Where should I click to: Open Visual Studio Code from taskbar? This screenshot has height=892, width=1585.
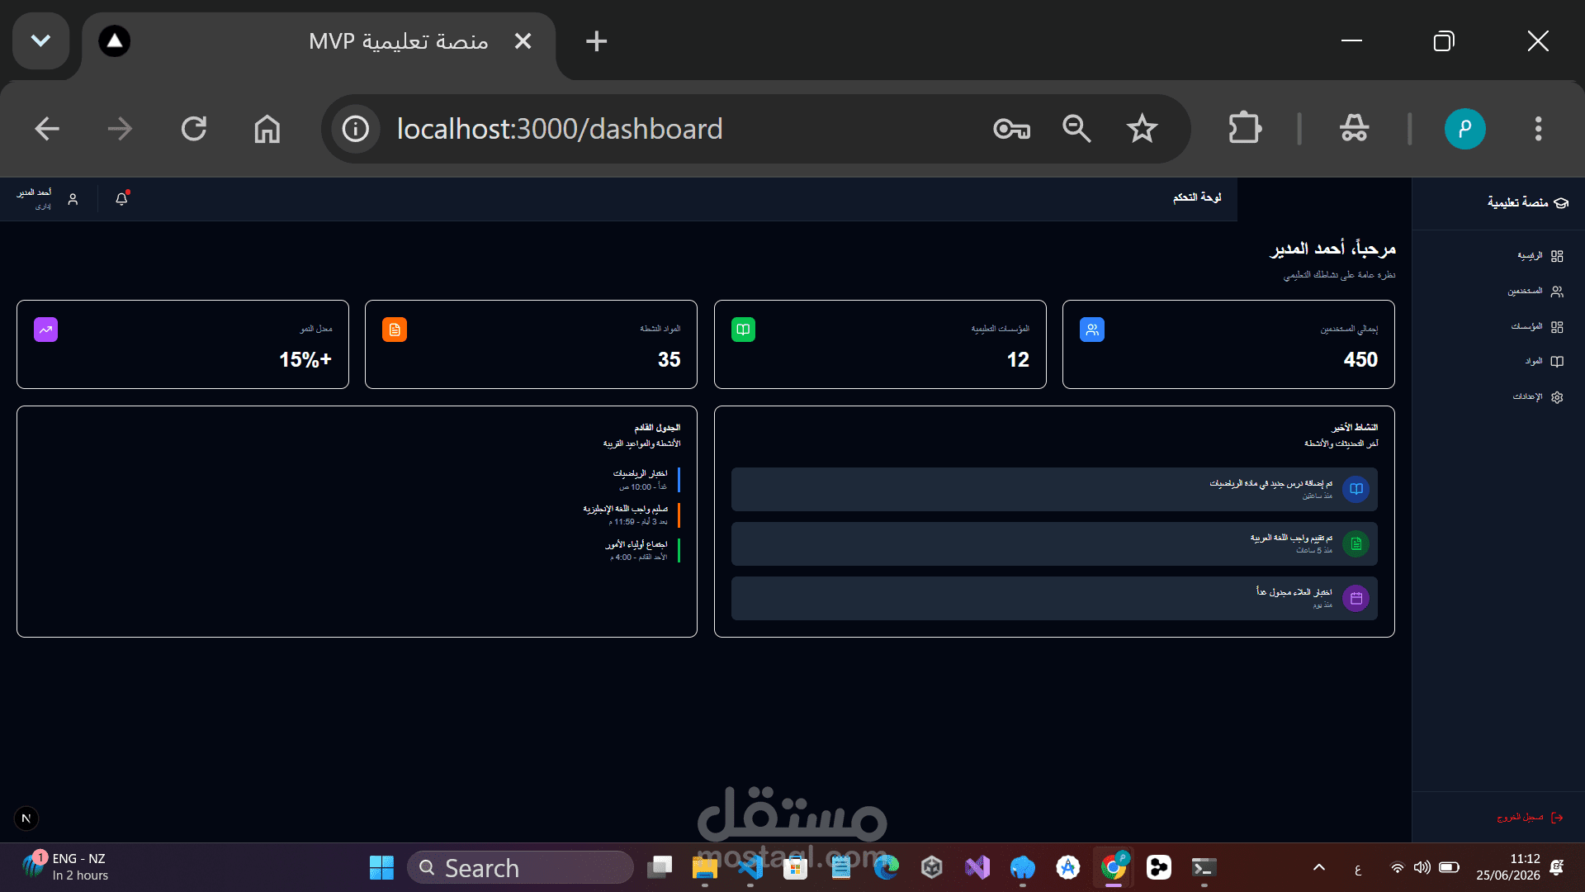point(750,868)
